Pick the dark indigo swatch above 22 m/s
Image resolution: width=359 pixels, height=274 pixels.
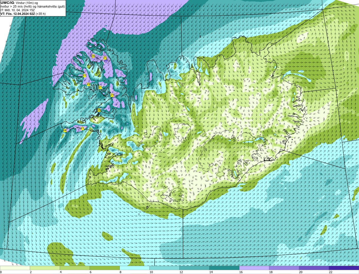(x=344, y=268)
